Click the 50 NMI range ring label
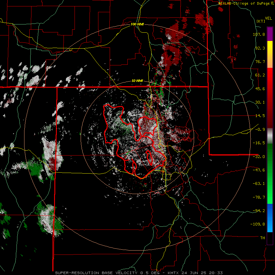275x275 pixels. point(137,81)
